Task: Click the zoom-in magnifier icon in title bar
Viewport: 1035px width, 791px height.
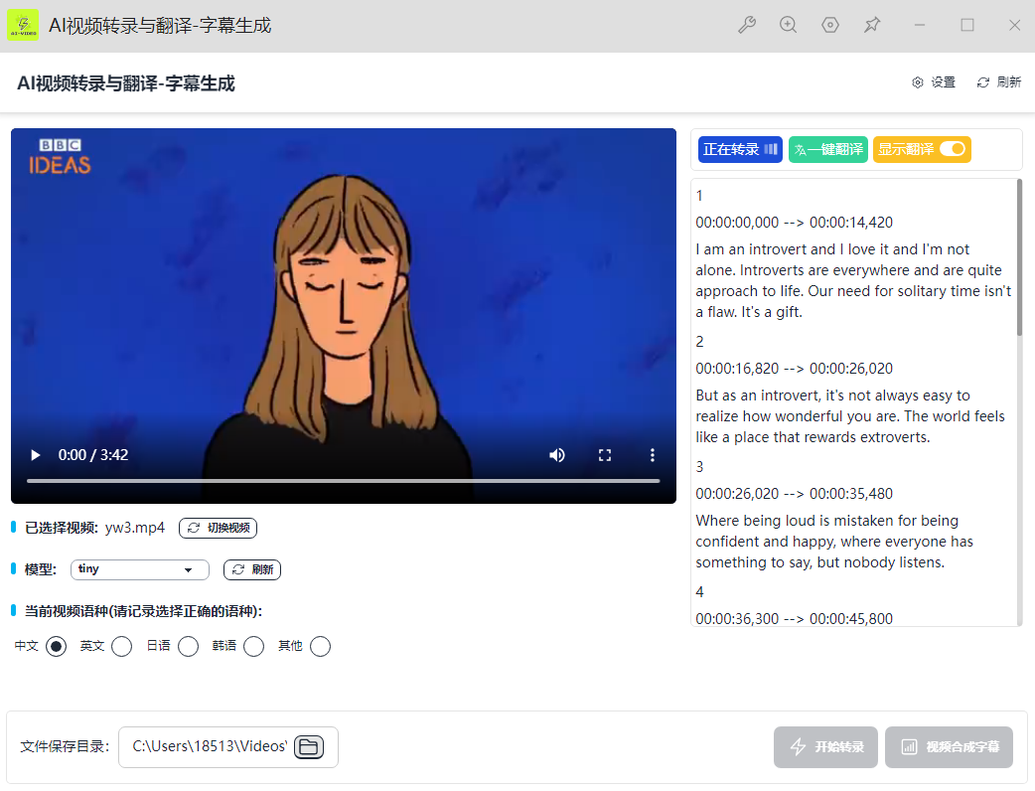Action: [789, 25]
